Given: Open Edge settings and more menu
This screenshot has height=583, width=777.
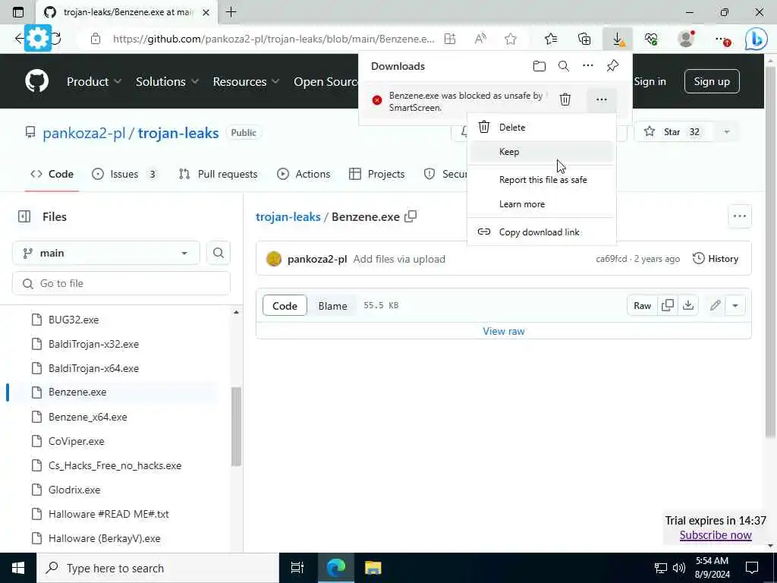Looking at the screenshot, I should pos(722,39).
